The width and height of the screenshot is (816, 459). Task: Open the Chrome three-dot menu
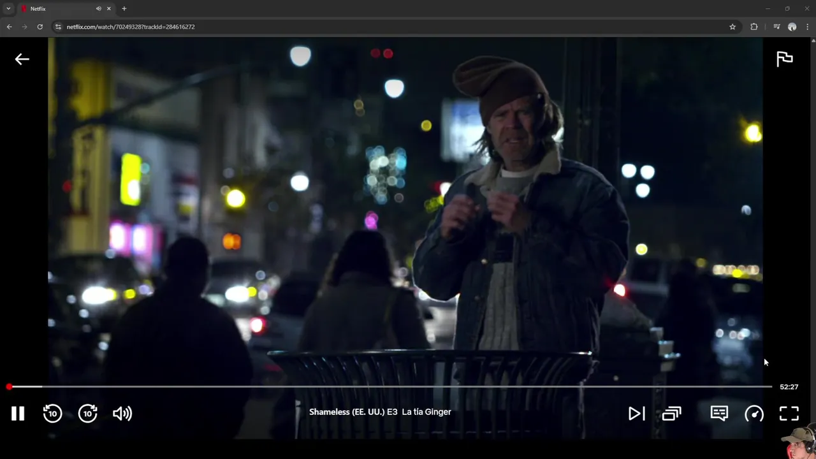[x=808, y=27]
